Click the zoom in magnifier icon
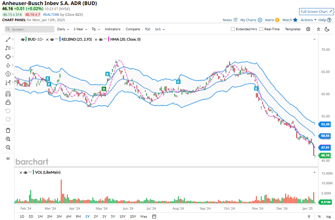Screen dimensions: 335x220 coord(8,139)
